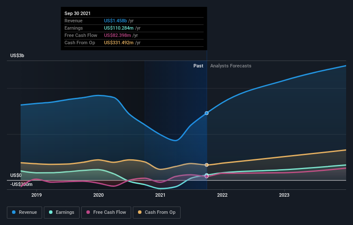
Task: Click the orange Cash From Op data point
Action: coord(206,165)
